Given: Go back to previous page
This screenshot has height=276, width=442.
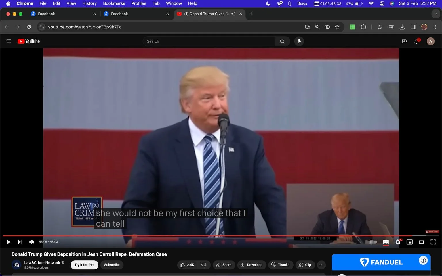Looking at the screenshot, I should point(7,27).
